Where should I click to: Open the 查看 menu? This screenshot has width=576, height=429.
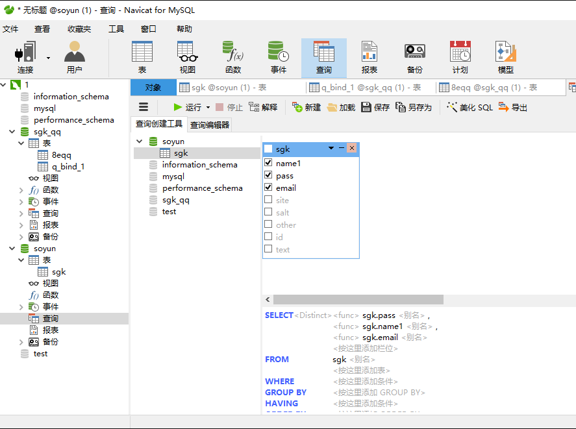(x=42, y=29)
